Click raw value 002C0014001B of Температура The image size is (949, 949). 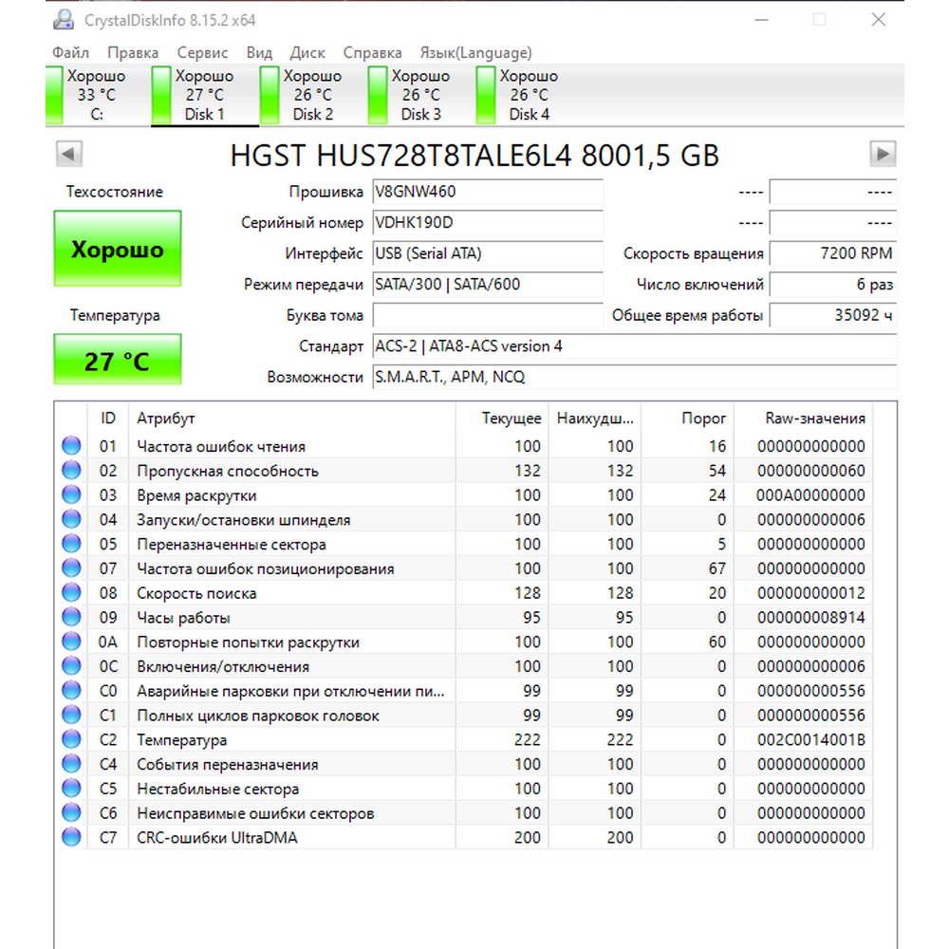811,739
